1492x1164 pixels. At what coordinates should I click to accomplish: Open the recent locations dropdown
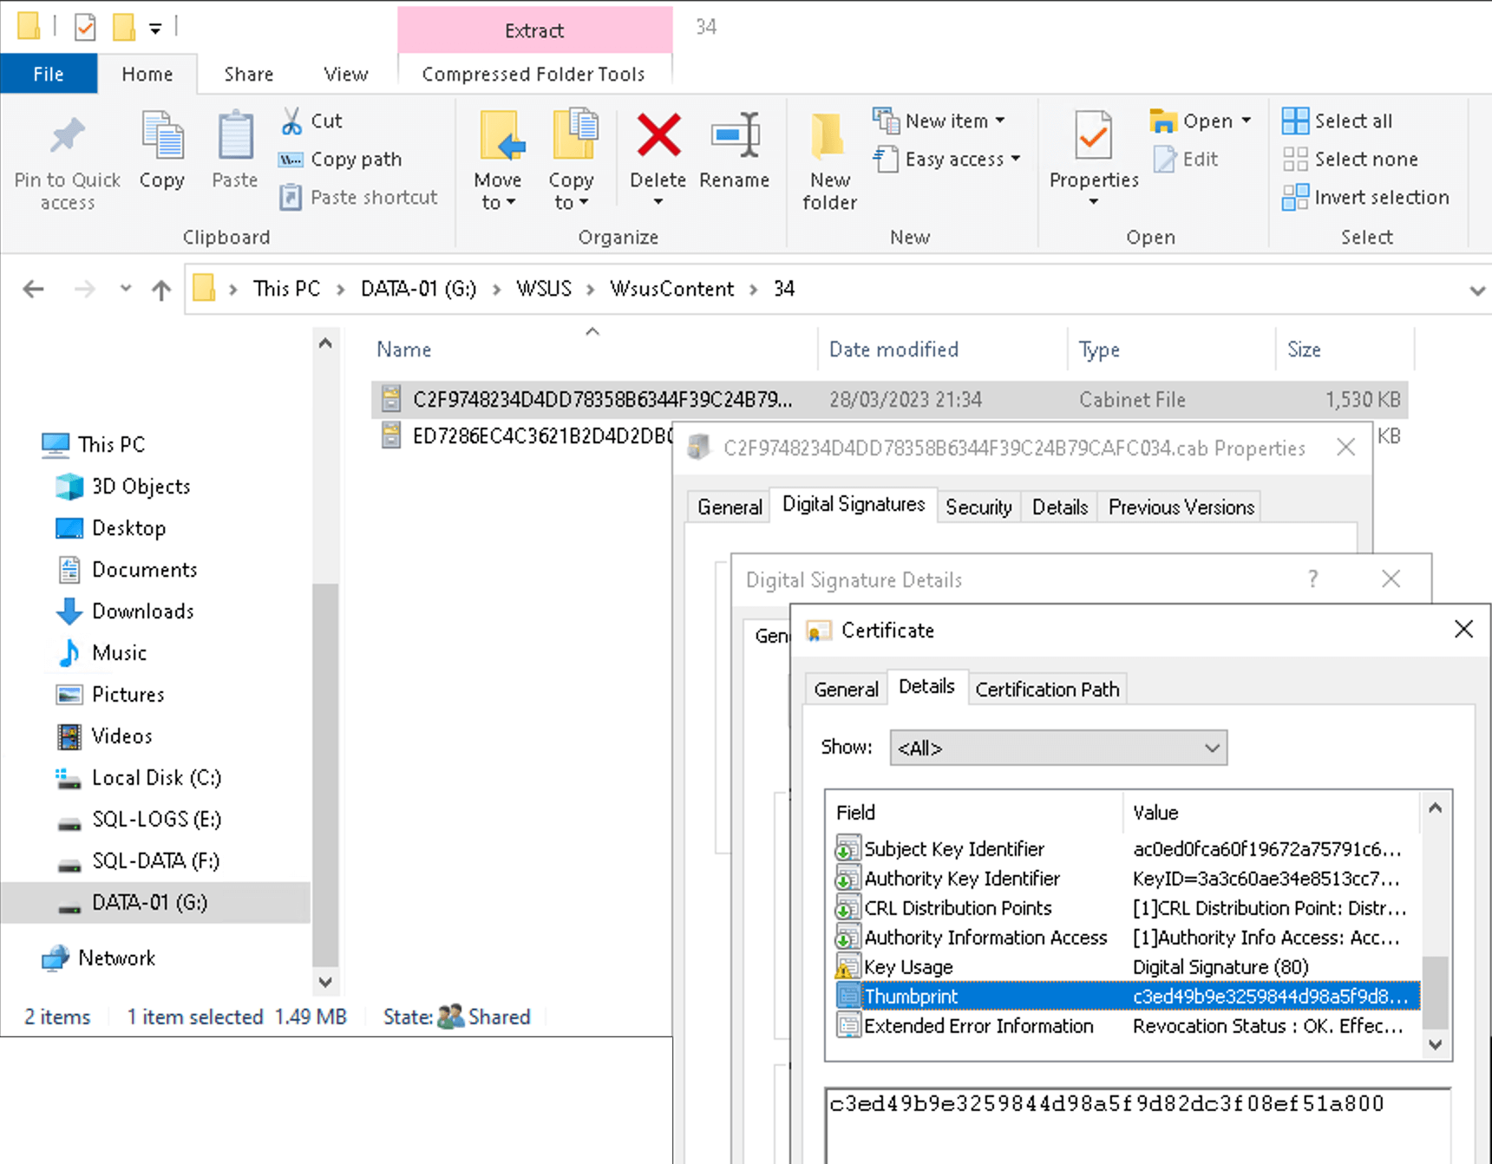(126, 289)
